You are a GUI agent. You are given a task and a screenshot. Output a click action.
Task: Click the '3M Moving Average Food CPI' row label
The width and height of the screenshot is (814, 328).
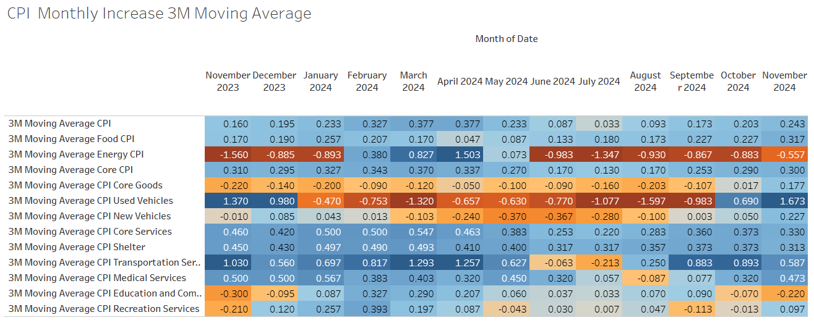(71, 139)
